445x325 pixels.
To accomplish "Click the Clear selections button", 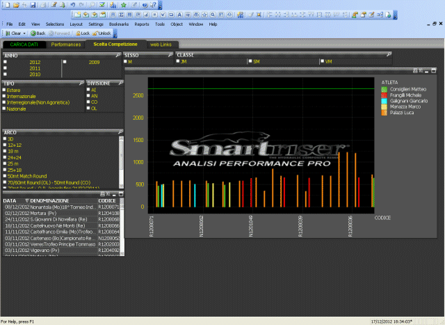I will (x=14, y=33).
